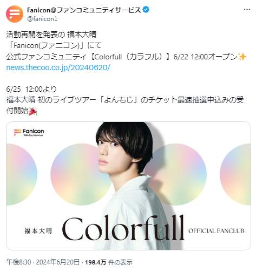
Task: Click the party popper emoji
Action: coord(33,111)
